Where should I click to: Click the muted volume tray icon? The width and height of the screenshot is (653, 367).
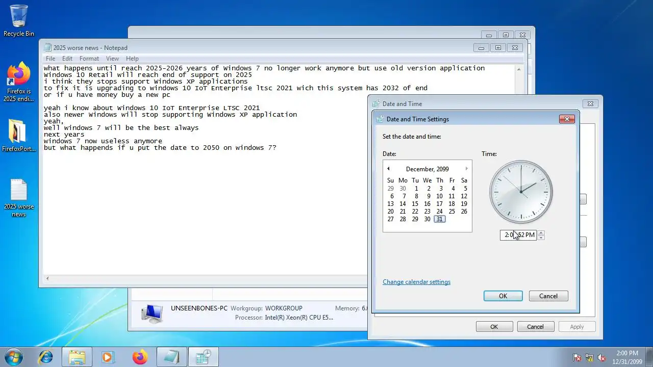[601, 357]
